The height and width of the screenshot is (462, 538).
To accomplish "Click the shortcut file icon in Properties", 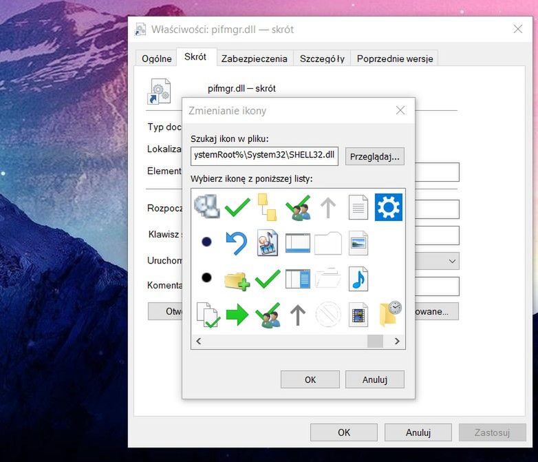I will (x=159, y=92).
